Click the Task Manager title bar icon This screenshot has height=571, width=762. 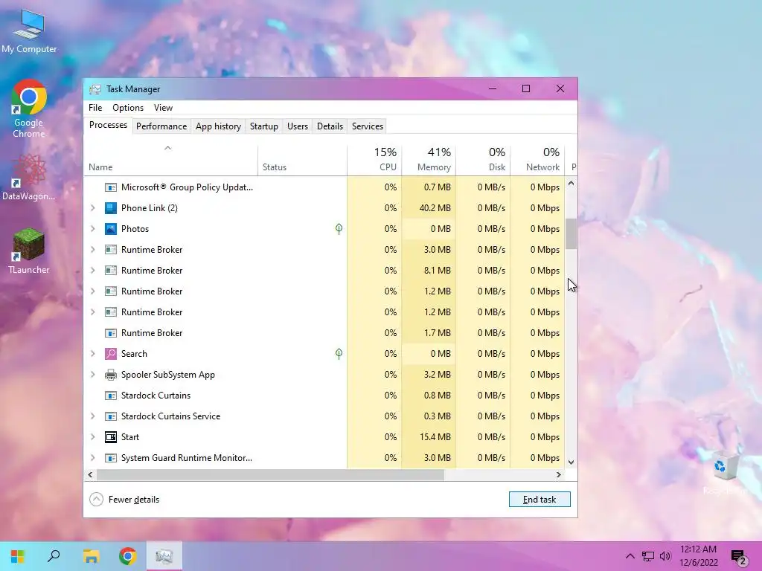tap(95, 89)
